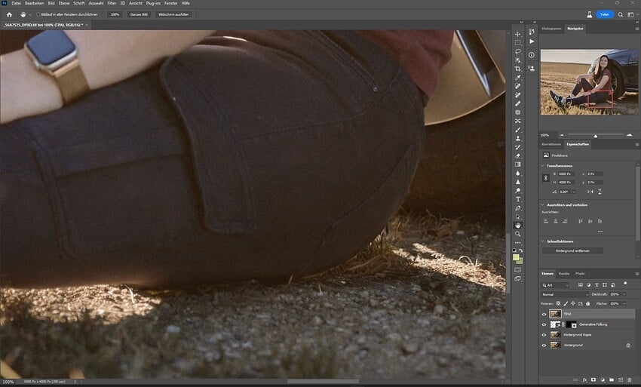The height and width of the screenshot is (387, 641).
Task: Switch to the Kanäle tab
Action: point(564,273)
